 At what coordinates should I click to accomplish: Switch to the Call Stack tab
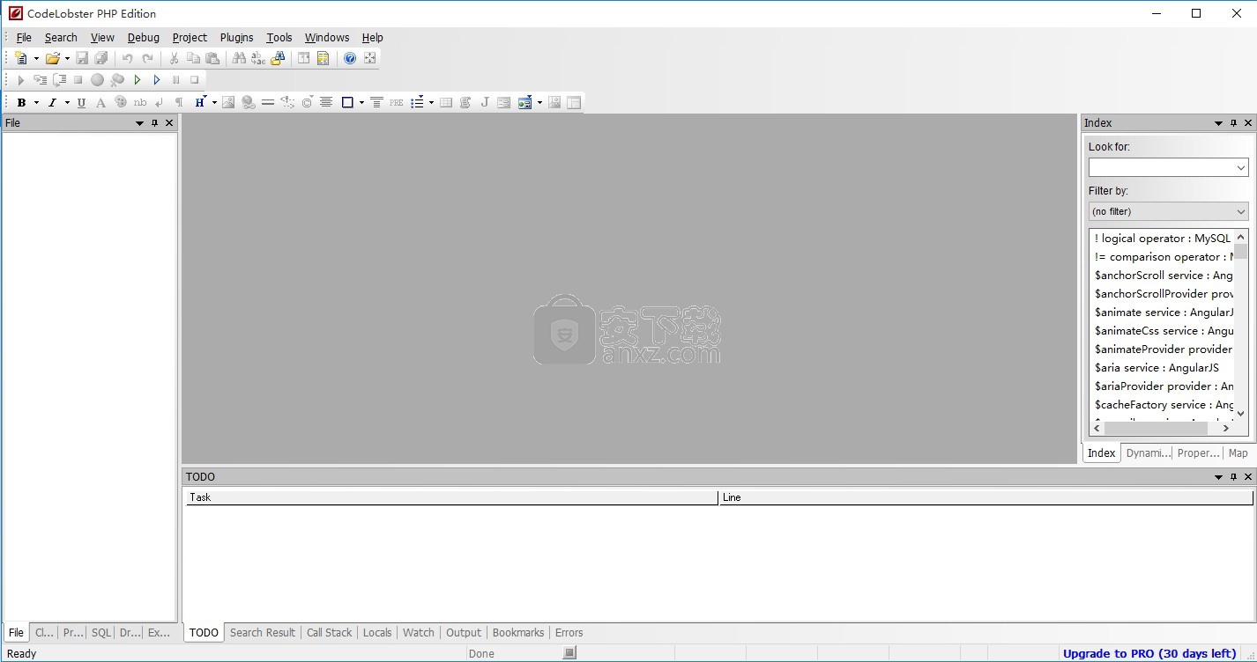tap(329, 632)
